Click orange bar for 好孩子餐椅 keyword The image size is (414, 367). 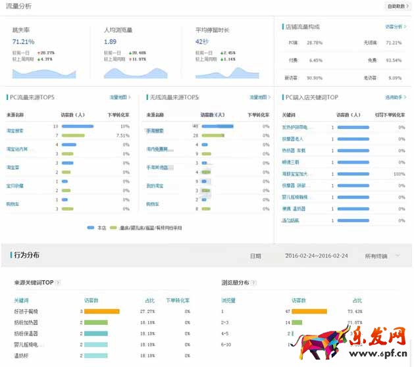click(102, 311)
